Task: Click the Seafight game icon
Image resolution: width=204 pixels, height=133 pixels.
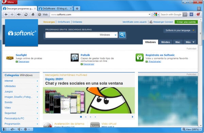Action: pos(10,58)
